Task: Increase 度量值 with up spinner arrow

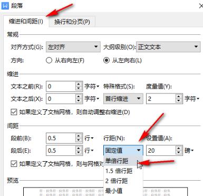Action: 179,96
